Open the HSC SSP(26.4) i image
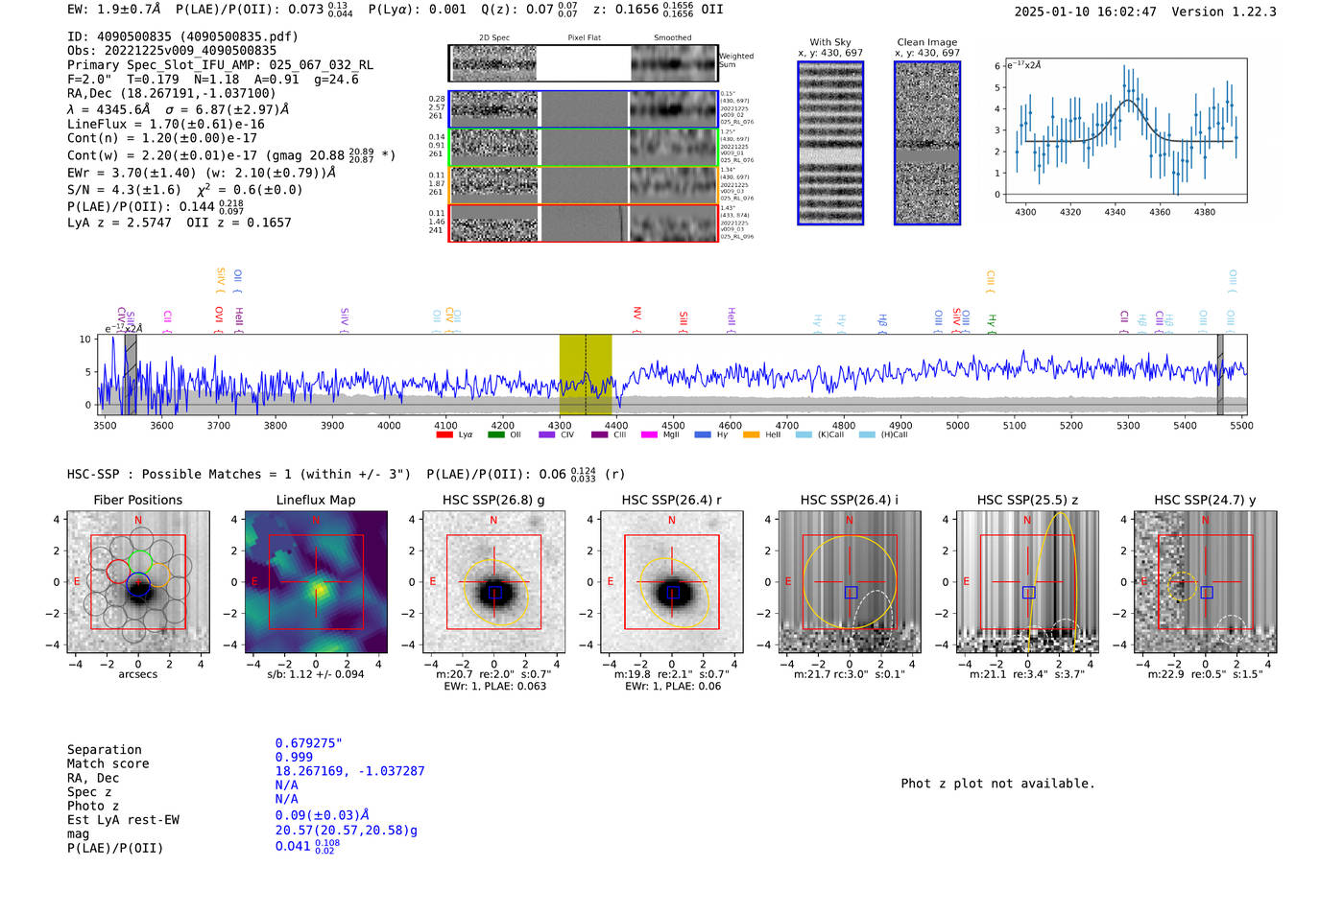 850,581
